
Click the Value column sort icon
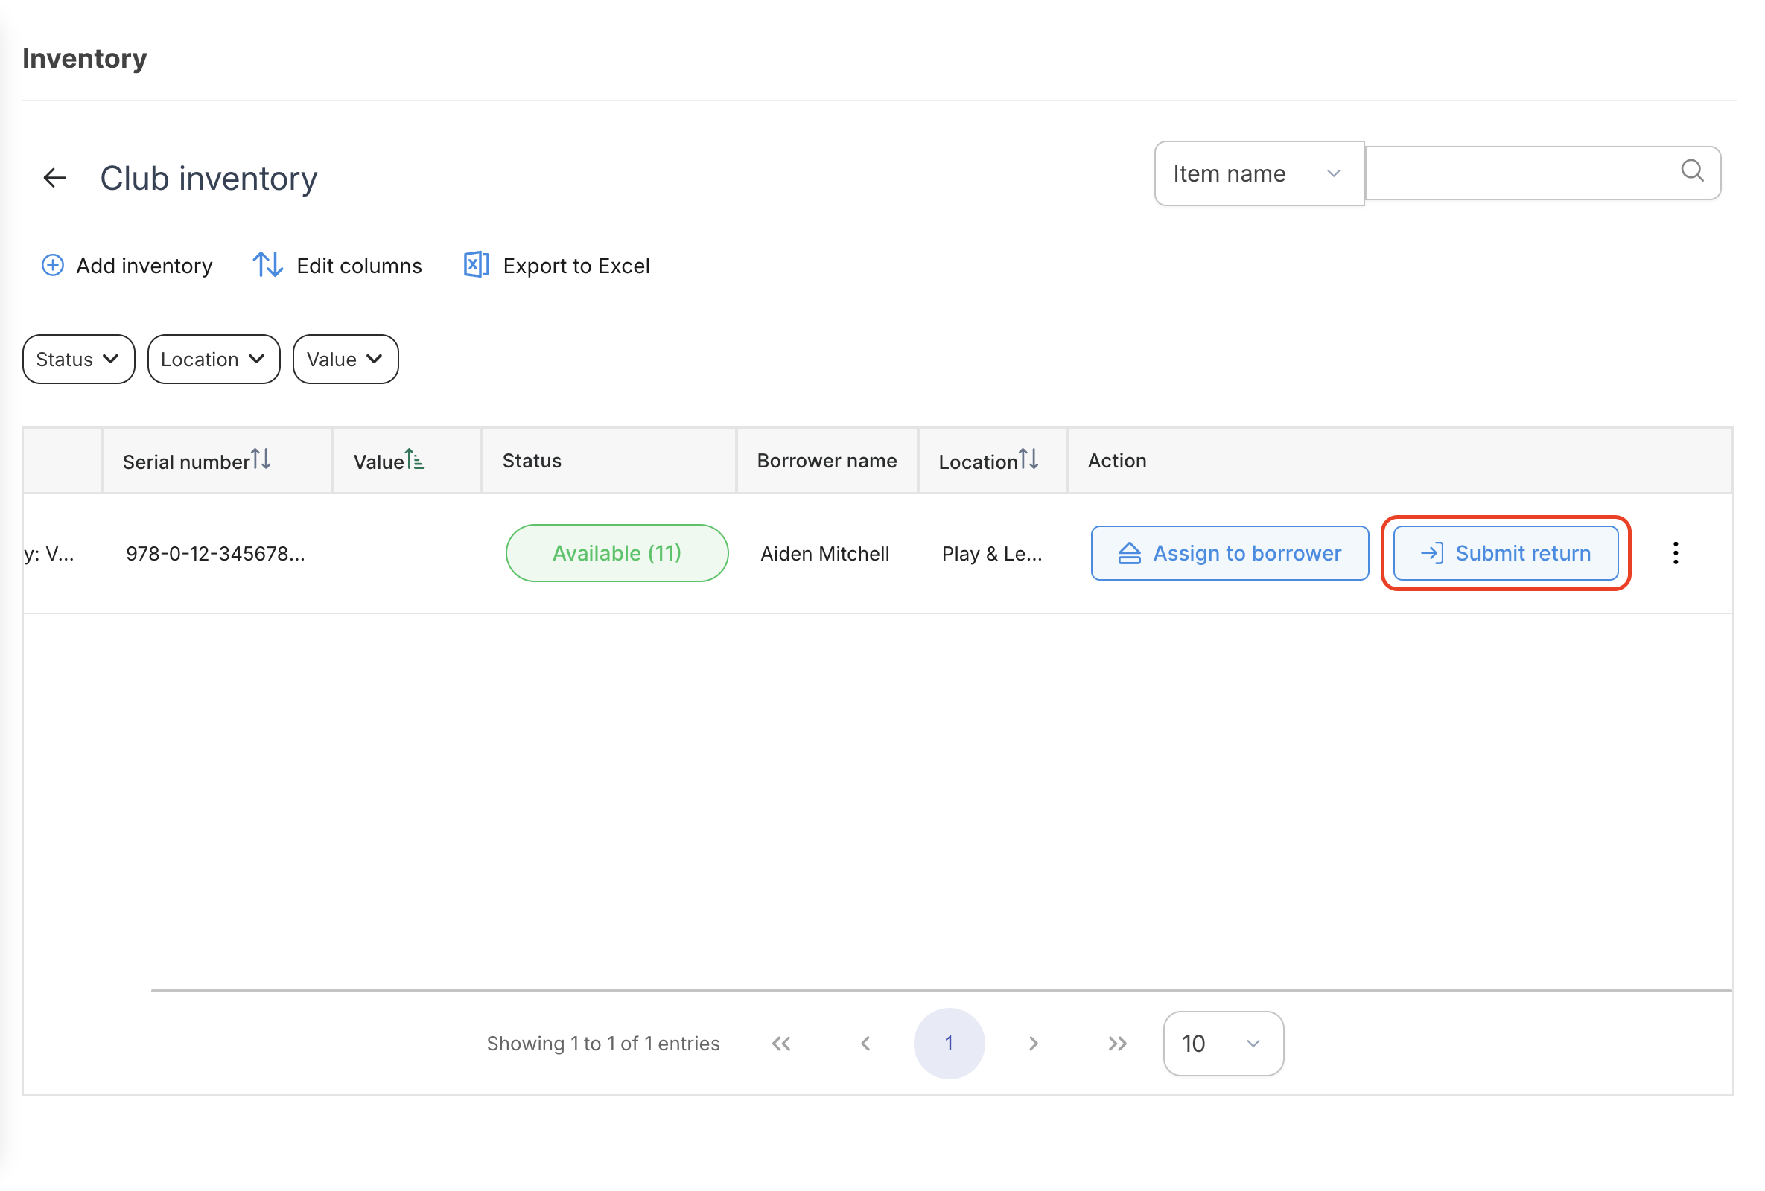414,459
